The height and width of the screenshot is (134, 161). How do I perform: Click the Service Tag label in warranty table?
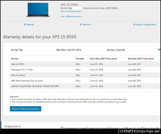(x=17, y=50)
